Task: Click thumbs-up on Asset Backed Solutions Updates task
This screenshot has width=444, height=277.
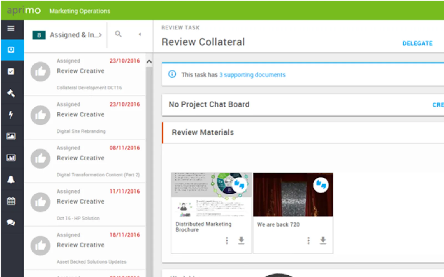Action: coord(40,246)
